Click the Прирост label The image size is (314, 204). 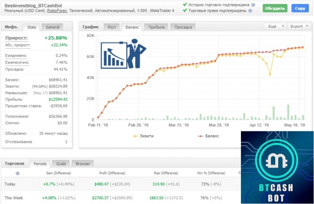click(16, 38)
